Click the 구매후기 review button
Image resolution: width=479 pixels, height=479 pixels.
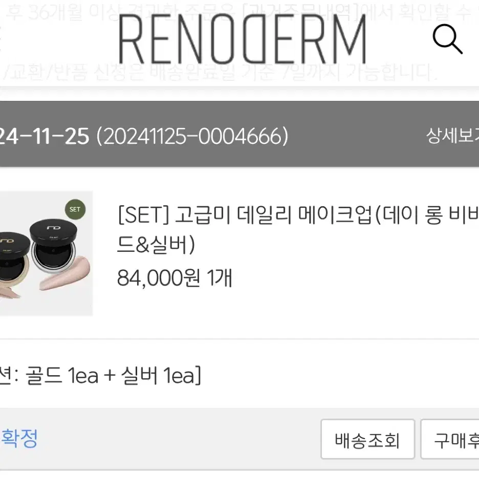[x=450, y=439]
